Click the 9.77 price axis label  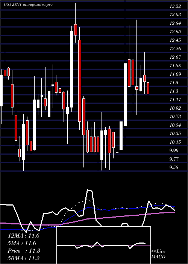pyautogui.click(x=174, y=159)
